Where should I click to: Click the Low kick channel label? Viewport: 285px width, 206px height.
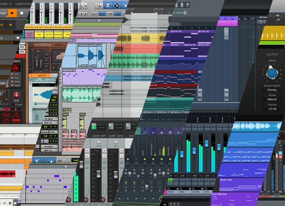coord(48,35)
